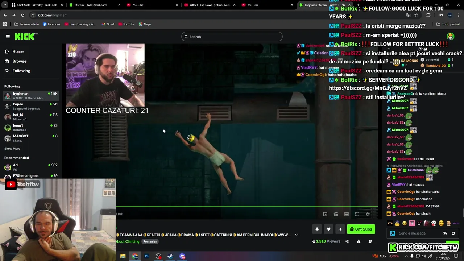Go back in browser history
Screen dimensions: 464x261
point(5,15)
